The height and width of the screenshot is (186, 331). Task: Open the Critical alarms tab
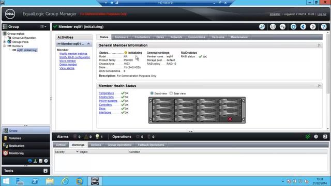coord(61,145)
